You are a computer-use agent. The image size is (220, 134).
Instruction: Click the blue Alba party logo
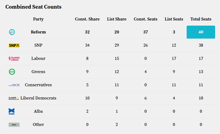point(12,111)
